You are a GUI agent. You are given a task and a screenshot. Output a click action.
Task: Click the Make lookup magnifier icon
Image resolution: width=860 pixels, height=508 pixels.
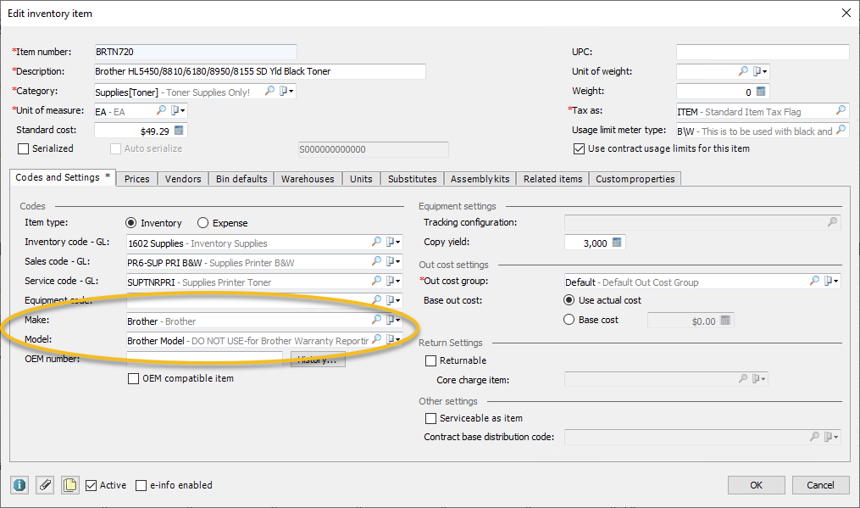[376, 320]
